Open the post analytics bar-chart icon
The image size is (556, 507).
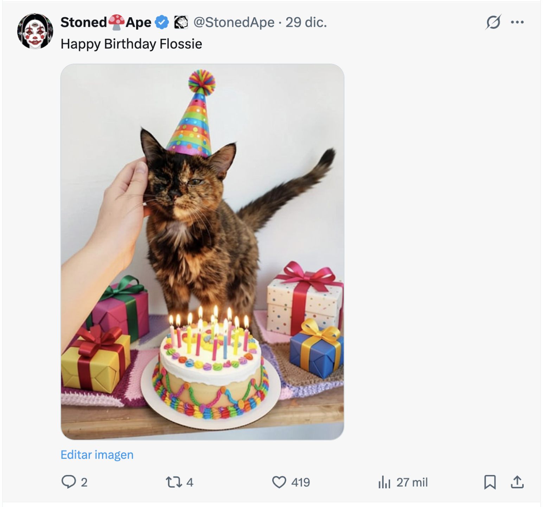click(x=384, y=482)
